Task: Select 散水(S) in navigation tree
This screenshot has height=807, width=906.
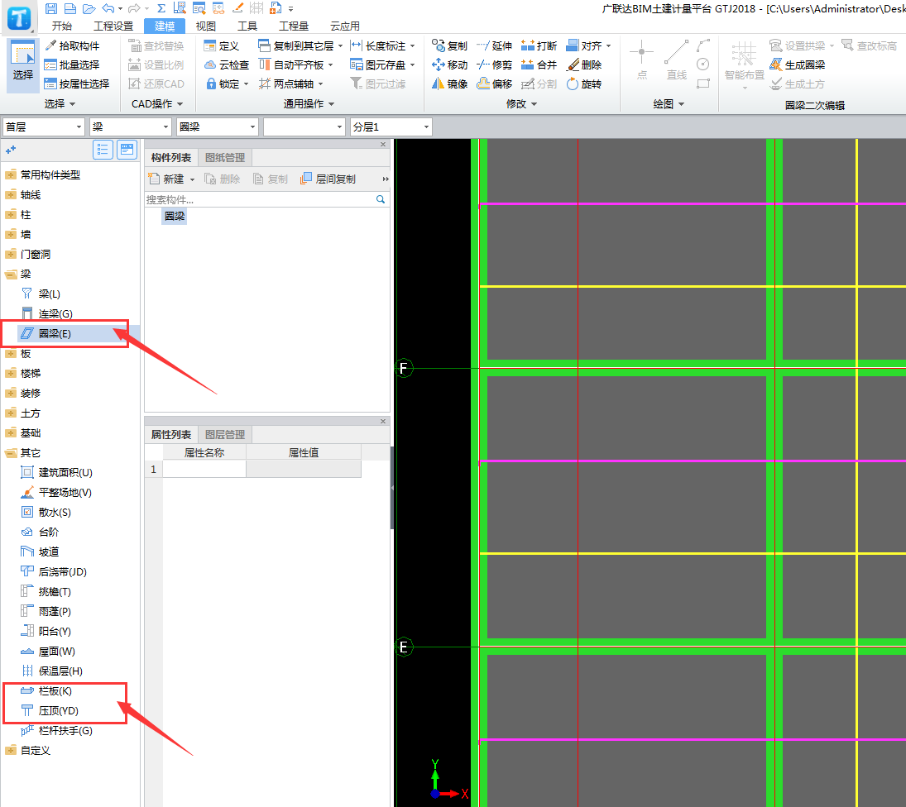Action: pyautogui.click(x=55, y=512)
